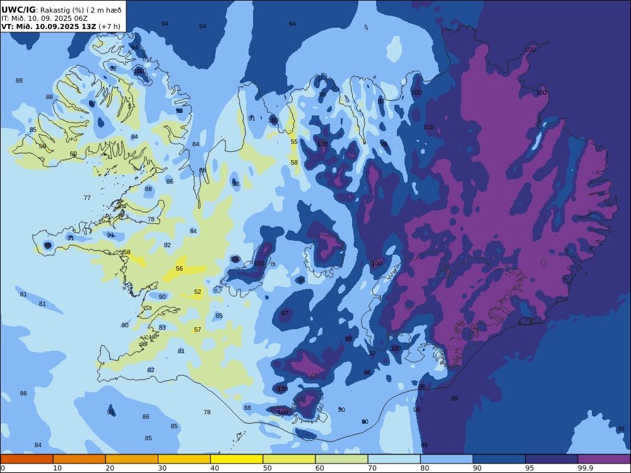
Task: Click the humidity value '83' on the map
Action: coord(162,327)
